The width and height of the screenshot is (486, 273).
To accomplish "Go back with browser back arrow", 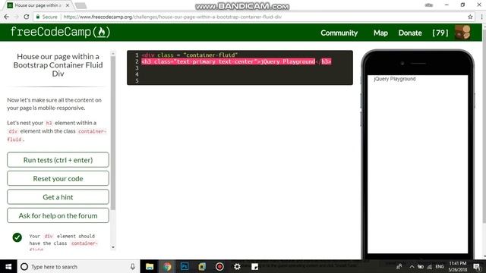I will click(7, 17).
